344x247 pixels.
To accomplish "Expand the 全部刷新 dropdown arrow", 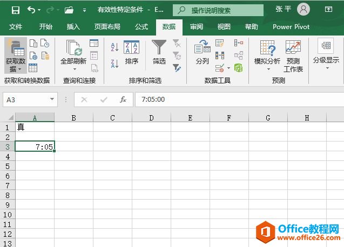I will coord(75,69).
